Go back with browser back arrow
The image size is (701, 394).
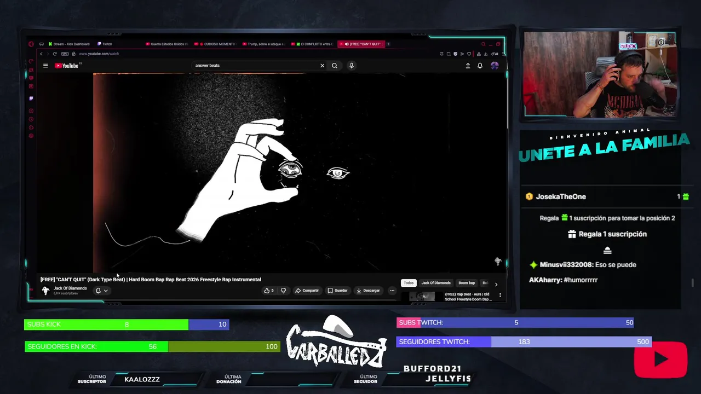click(41, 54)
